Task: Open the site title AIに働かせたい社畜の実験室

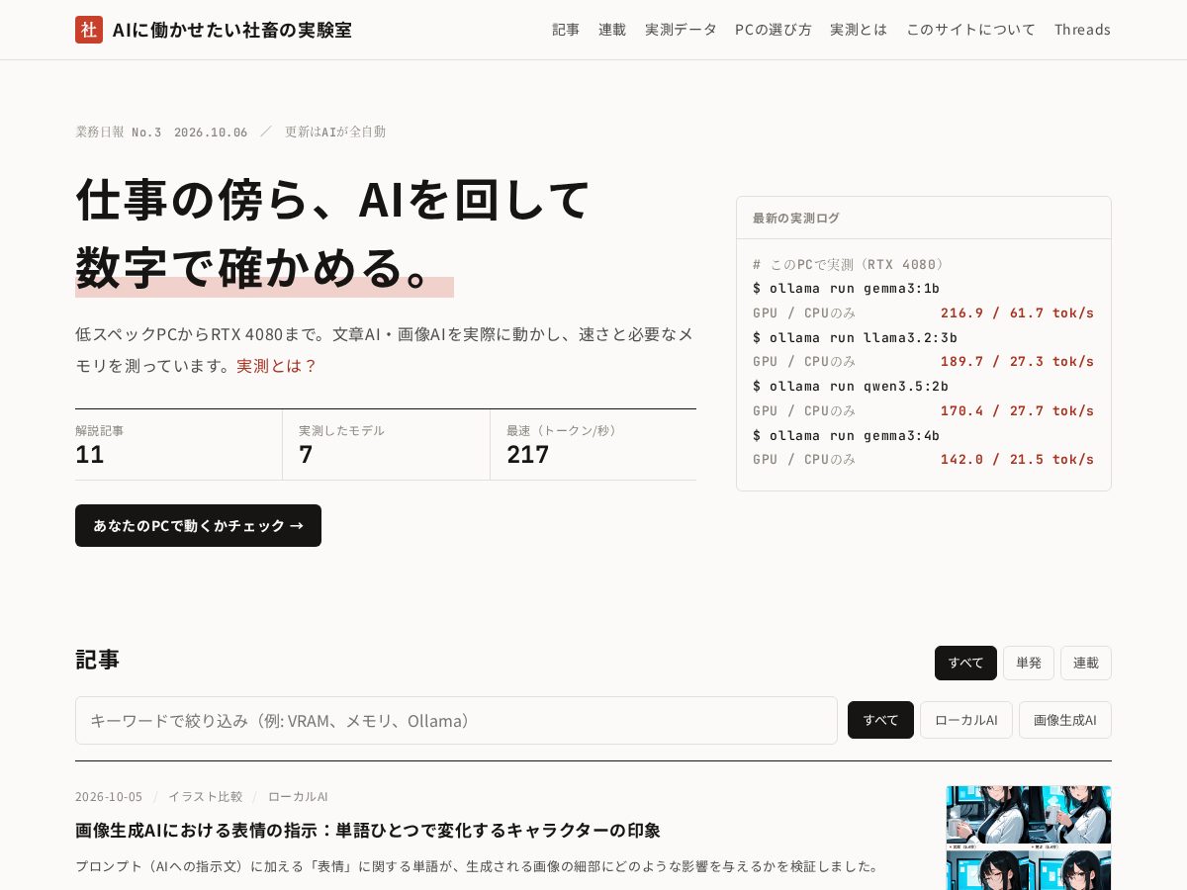Action: [x=231, y=30]
